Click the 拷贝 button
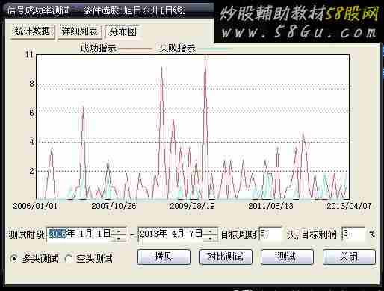Image resolution: width=384 pixels, height=291 pixels. click(164, 257)
